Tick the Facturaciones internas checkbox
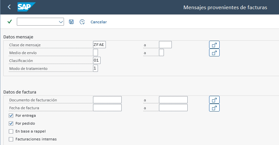Image resolution: width=279 pixels, height=145 pixels. tap(11, 139)
